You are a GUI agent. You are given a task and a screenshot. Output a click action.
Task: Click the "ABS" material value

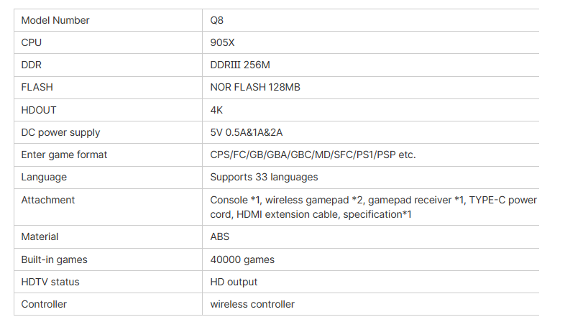pos(221,236)
